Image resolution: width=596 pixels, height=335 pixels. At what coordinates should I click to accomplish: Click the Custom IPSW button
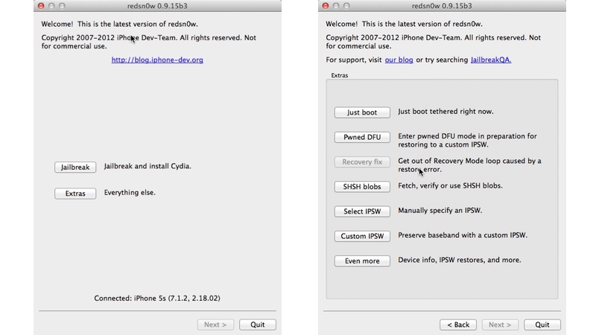tap(362, 236)
